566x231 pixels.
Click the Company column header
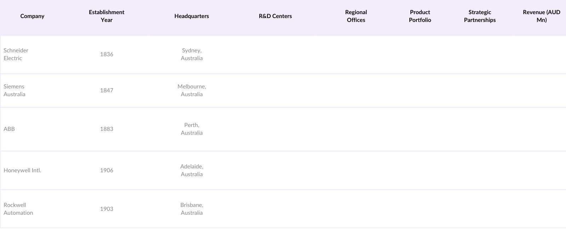coord(32,16)
